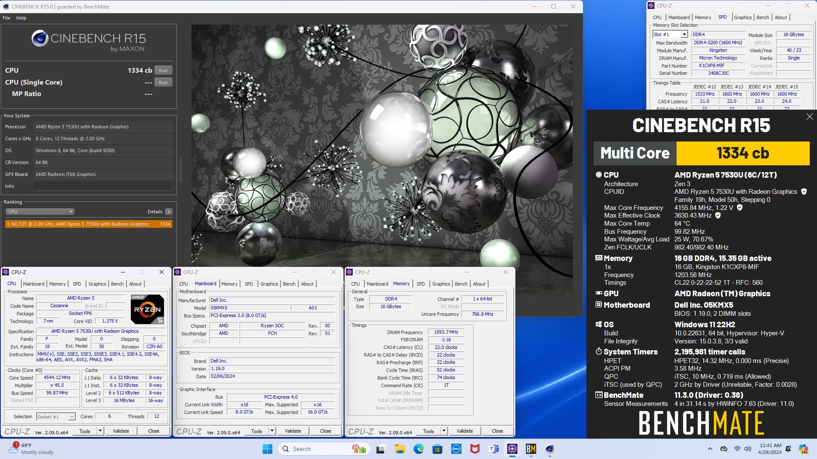Expand Tools arrow in the Mainboard CPU-Z window
The width and height of the screenshot is (817, 459).
272,431
